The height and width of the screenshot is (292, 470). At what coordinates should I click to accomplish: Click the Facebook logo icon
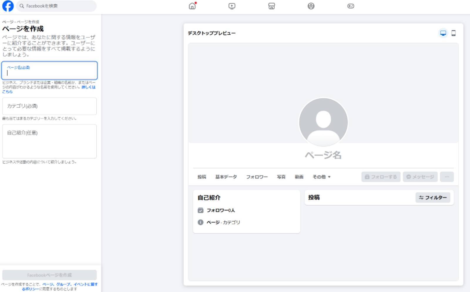(8, 6)
